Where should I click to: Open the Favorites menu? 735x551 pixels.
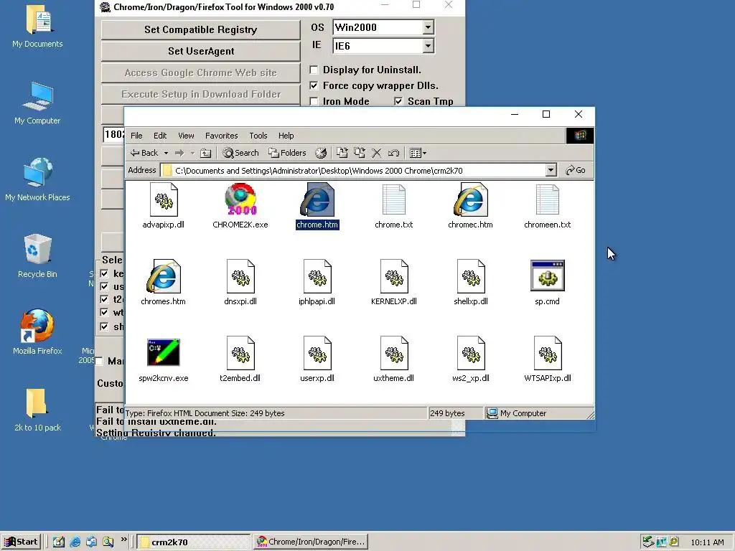point(222,136)
